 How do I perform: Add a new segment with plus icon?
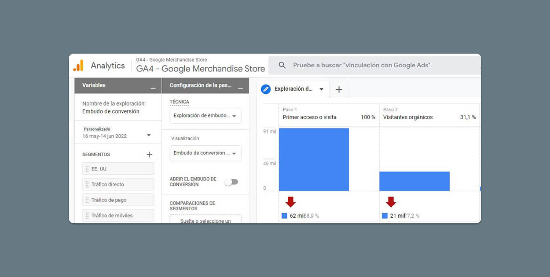149,155
